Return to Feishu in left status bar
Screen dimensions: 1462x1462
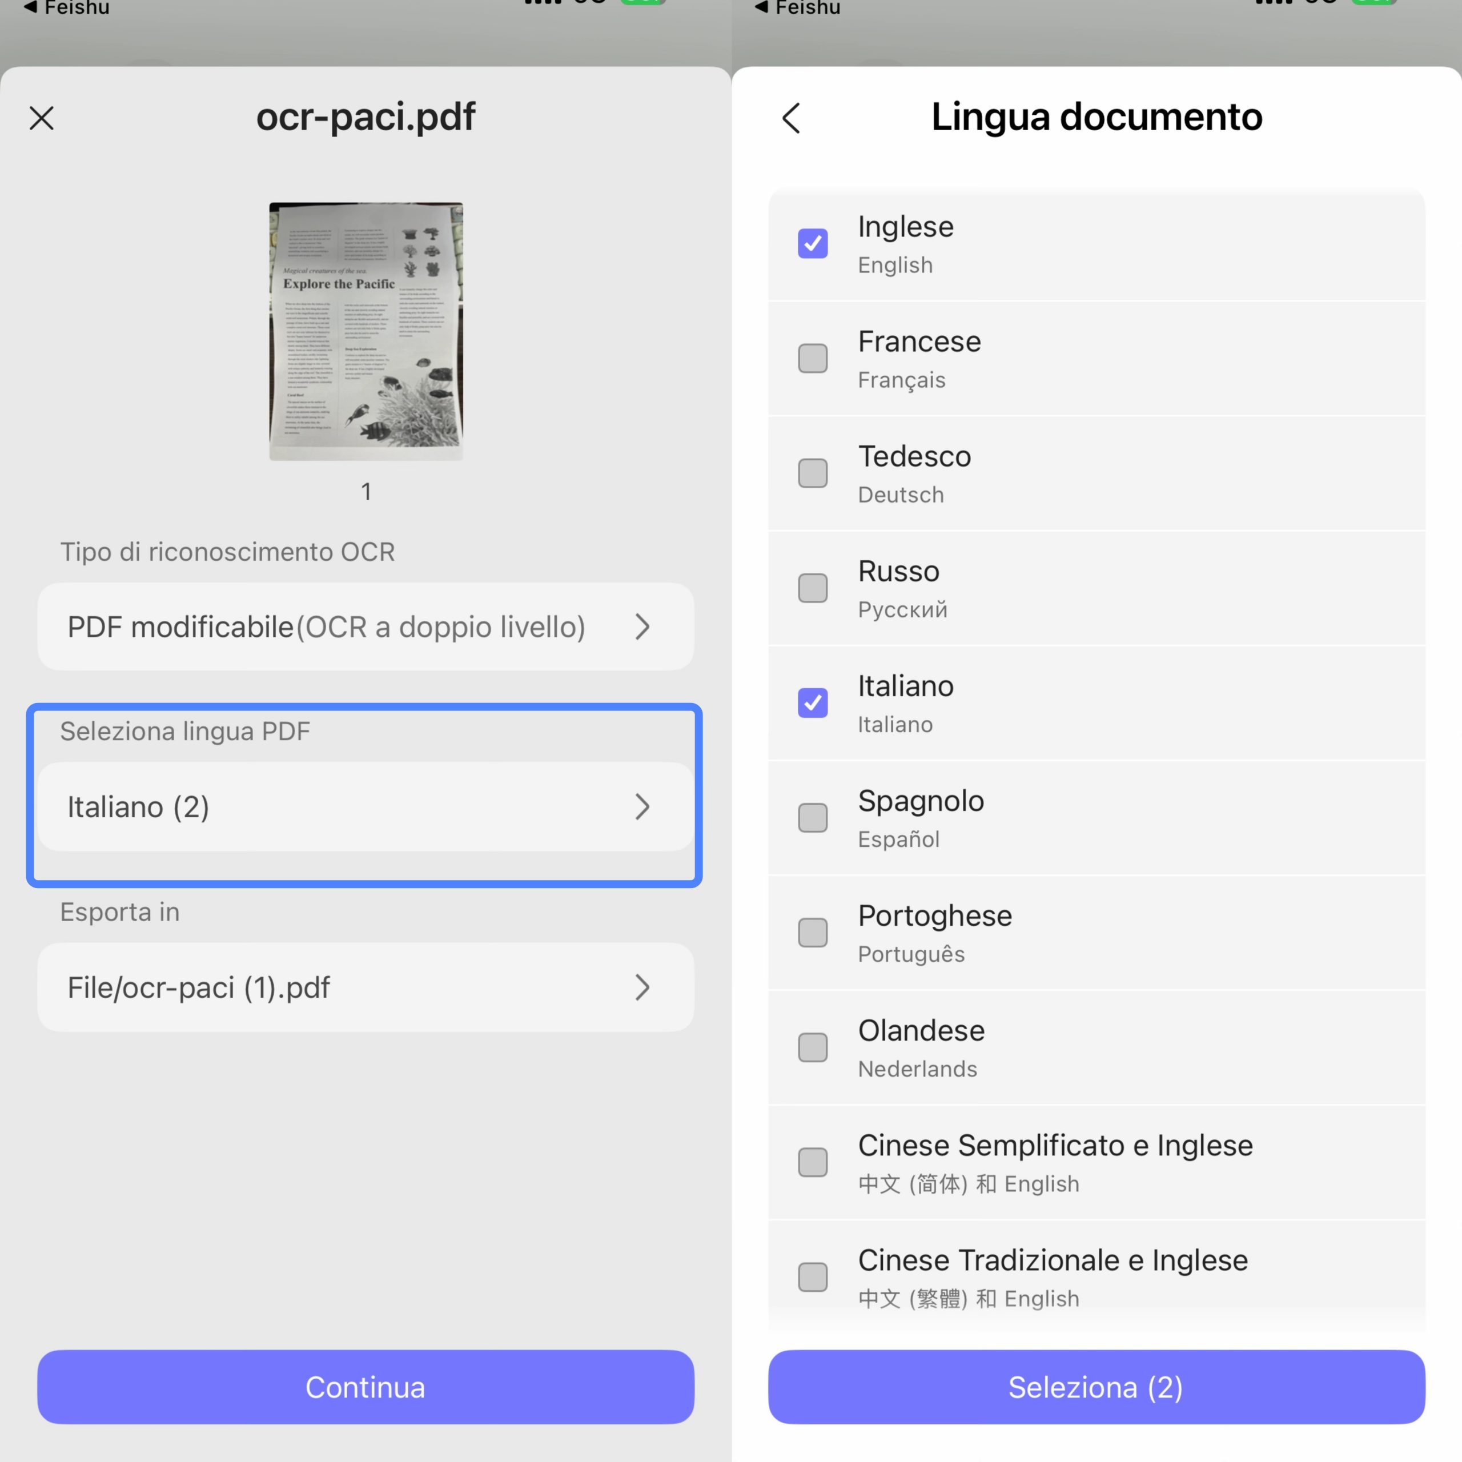click(67, 7)
